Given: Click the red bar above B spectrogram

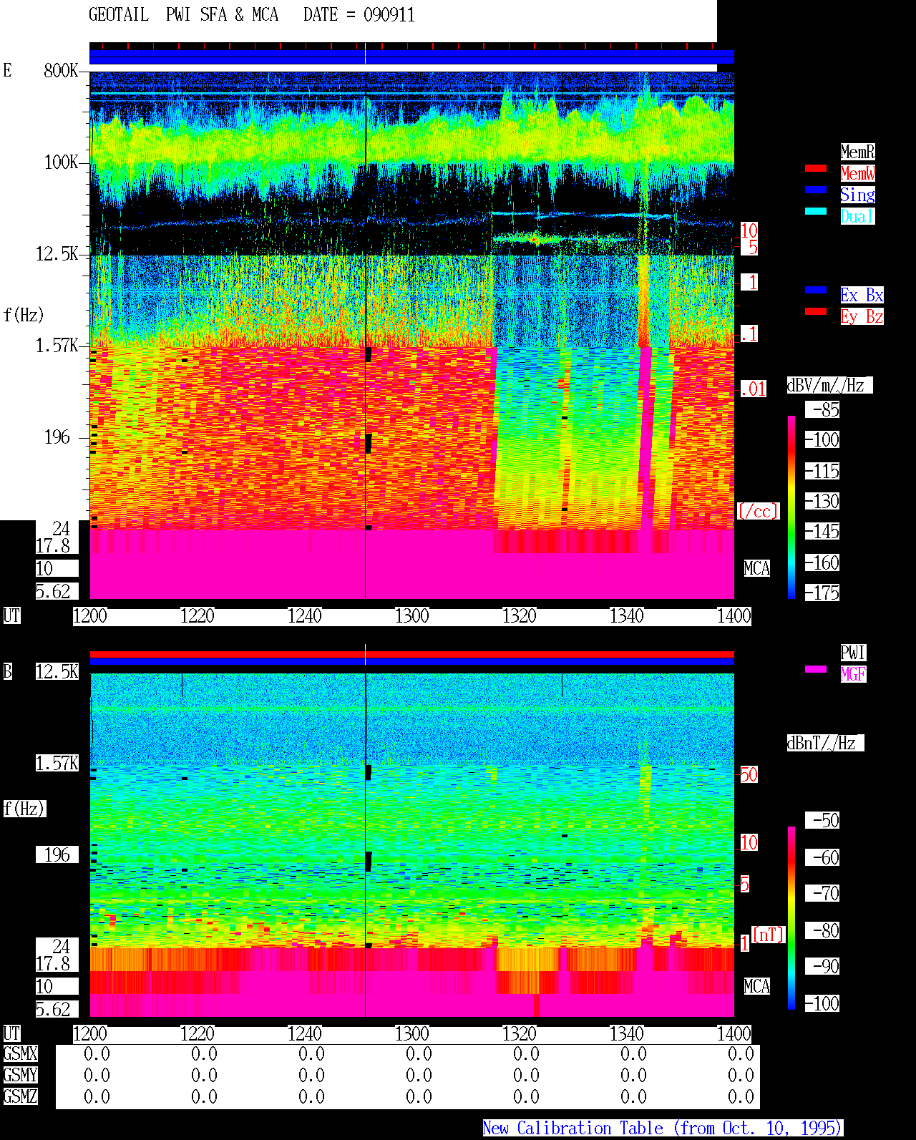Looking at the screenshot, I should coord(411,654).
